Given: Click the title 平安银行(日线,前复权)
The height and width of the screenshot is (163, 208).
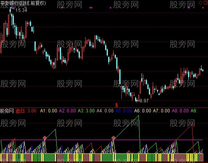Looking at the screenshot, I should coord(23,3).
